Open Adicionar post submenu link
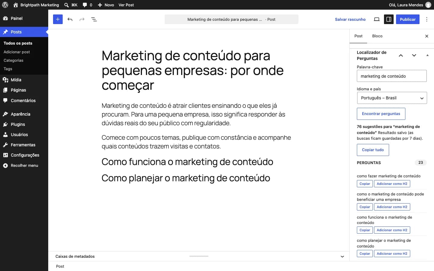Screen dimensions: 434x271 click(x=17, y=52)
